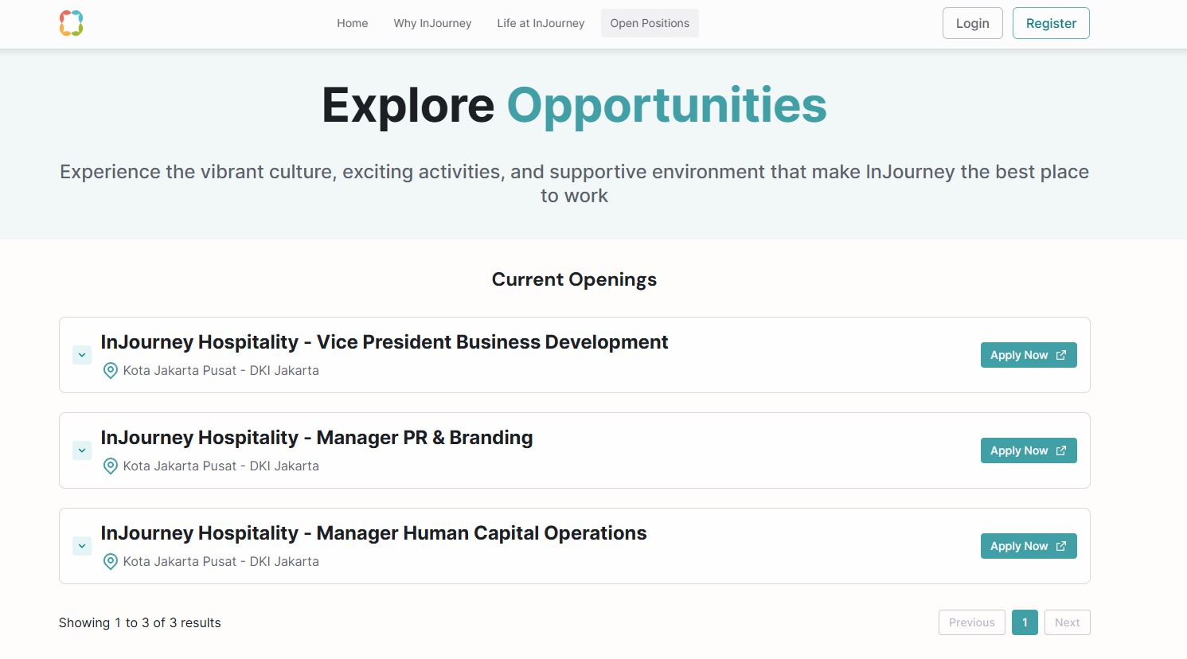Open Life at InJourney page
Viewport: 1187px width, 659px height.
[x=541, y=23]
